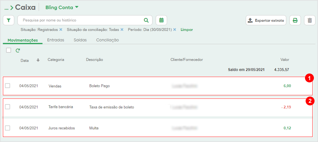Remove the Situação: Registrados filter
318x142 pixels.
[61, 30]
